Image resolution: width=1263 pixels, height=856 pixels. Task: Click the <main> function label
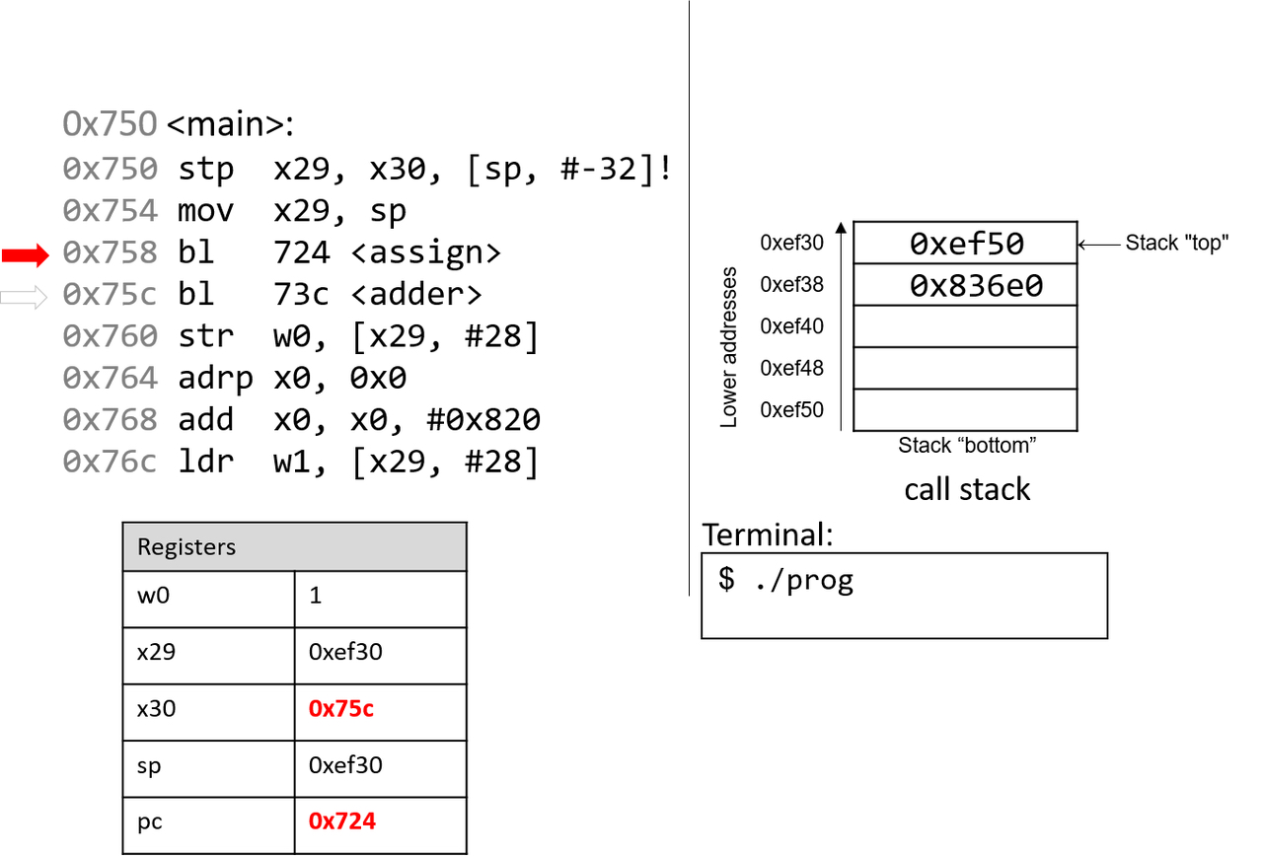click(231, 125)
